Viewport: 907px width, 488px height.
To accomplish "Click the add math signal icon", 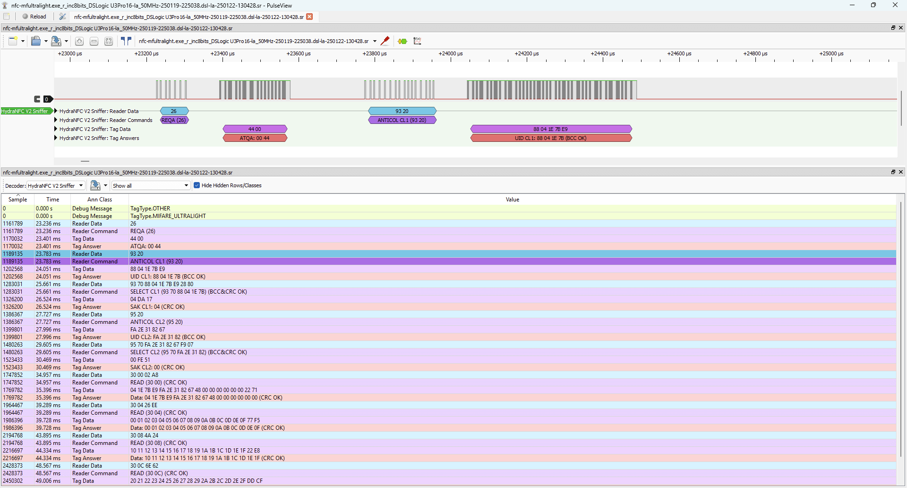I will 417,41.
